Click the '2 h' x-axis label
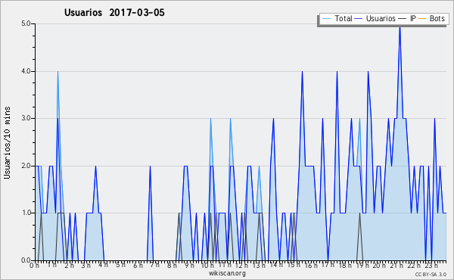Image resolution: width=454 pixels, height=280 pixels. (69, 266)
